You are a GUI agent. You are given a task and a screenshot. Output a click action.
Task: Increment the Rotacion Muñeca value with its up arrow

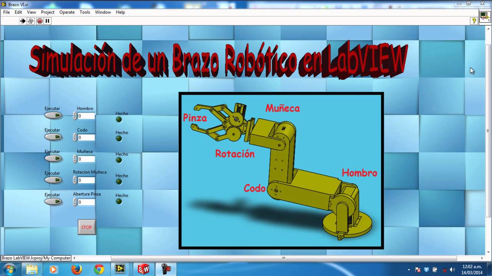click(x=75, y=178)
